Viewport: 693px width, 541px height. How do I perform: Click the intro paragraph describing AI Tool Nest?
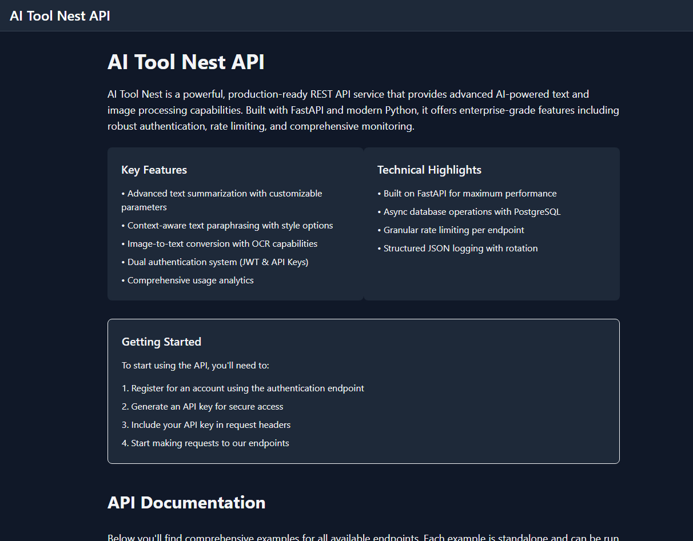363,110
